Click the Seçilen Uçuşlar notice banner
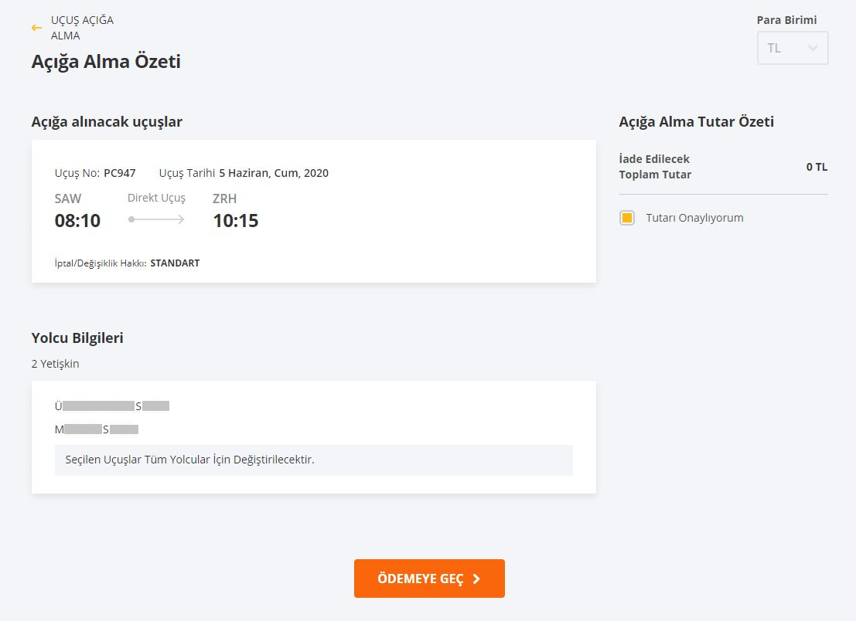Viewport: 856px width, 621px height. click(313, 460)
